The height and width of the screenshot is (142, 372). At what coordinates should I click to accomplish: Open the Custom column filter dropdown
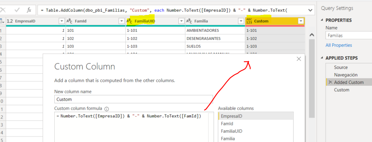301,21
